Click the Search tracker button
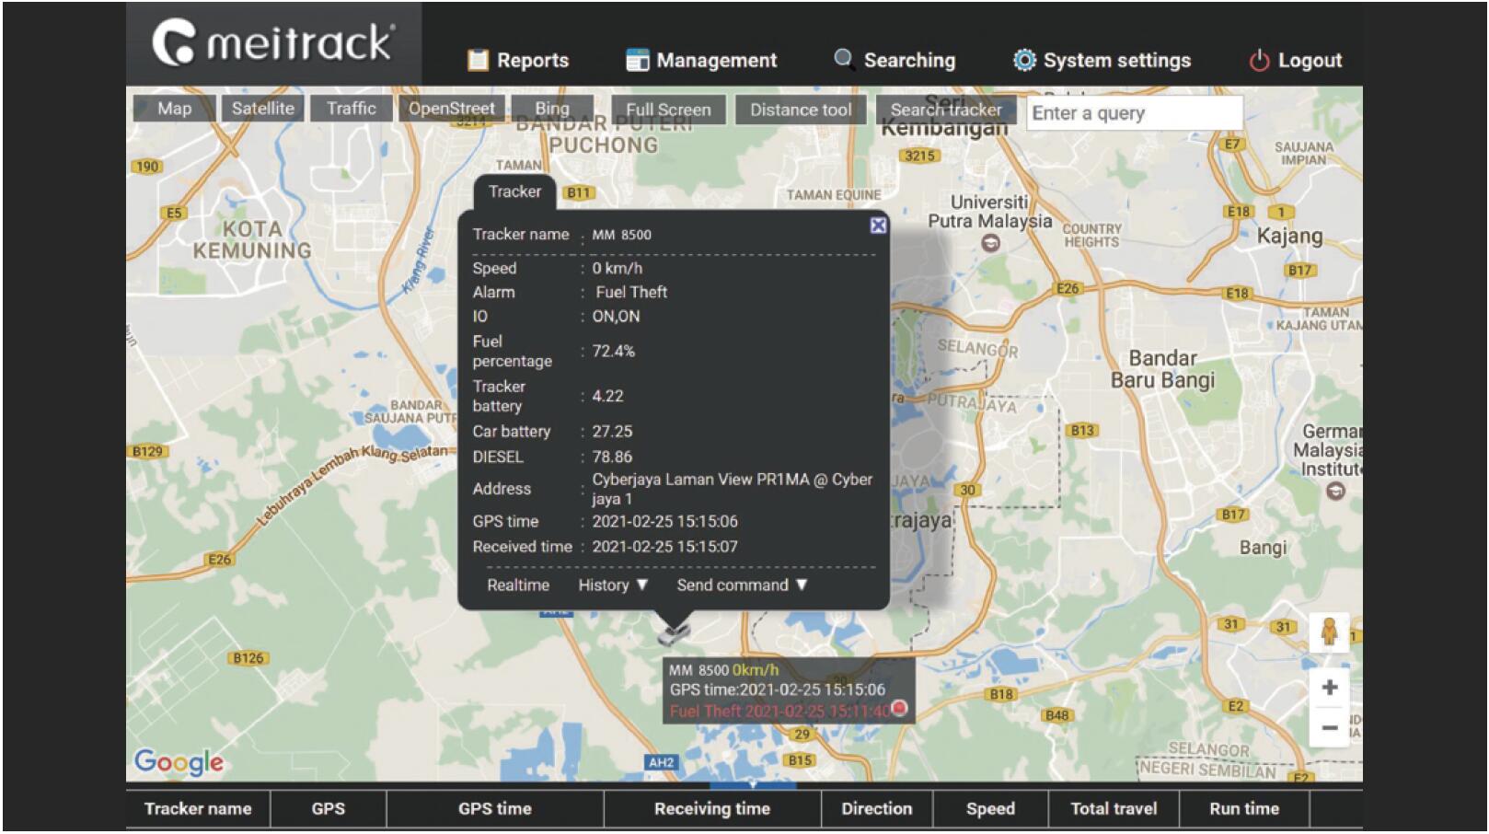Screen dimensions: 1489x834 pos(945,110)
